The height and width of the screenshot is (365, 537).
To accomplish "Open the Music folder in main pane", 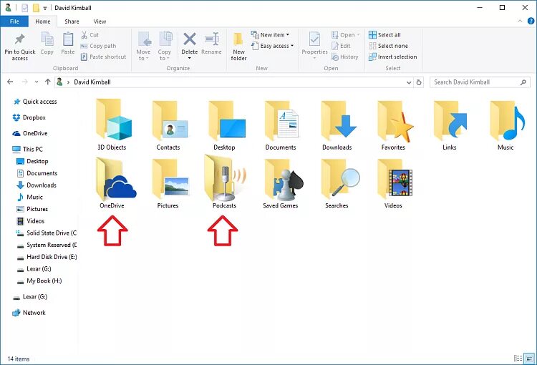I will (505, 125).
